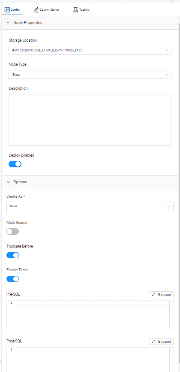Switch to the Column Editor tab
Screen dimensions: 180x372
(47, 10)
